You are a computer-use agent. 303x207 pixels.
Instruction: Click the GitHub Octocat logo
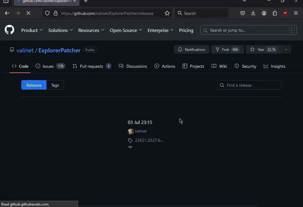click(x=9, y=30)
